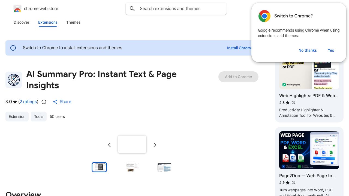Click the AI Summary Pro title heading
This screenshot has width=349, height=196.
coord(101,80)
